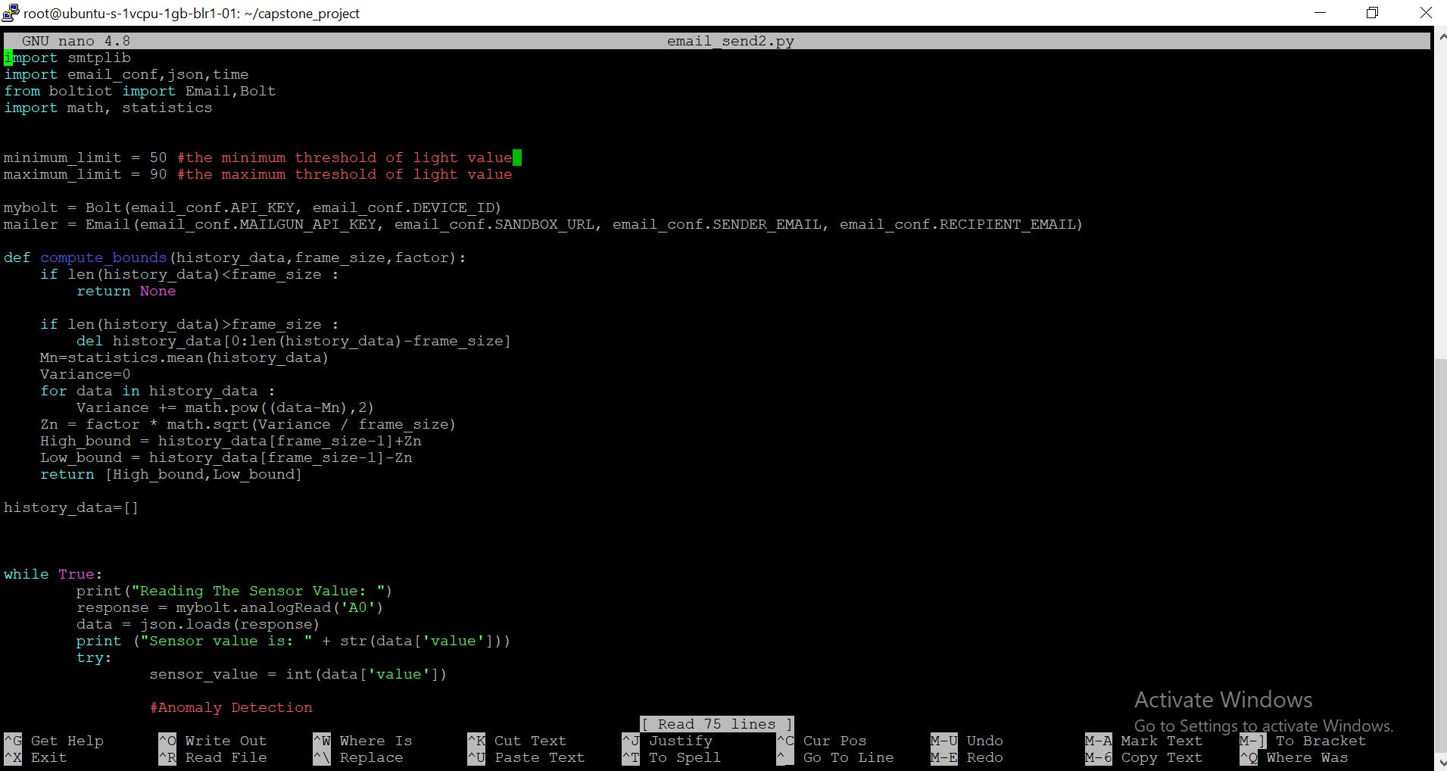
Task: Click the 'data = json.loads(response)' line
Action: click(198, 624)
